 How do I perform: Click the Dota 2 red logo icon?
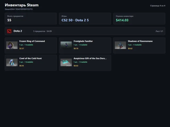[x=9, y=31]
